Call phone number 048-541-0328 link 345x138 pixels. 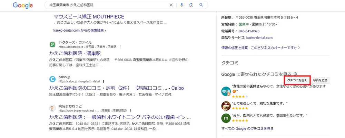[x=249, y=31]
